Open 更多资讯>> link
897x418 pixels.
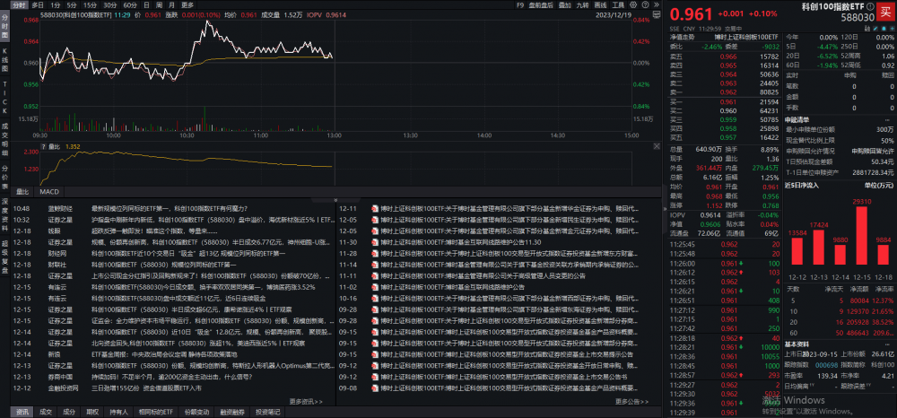306,402
